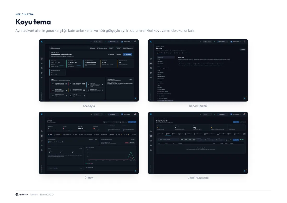Open the Genel Muhasebe dark theme screenshot
287x203 pixels.
pos(198,143)
